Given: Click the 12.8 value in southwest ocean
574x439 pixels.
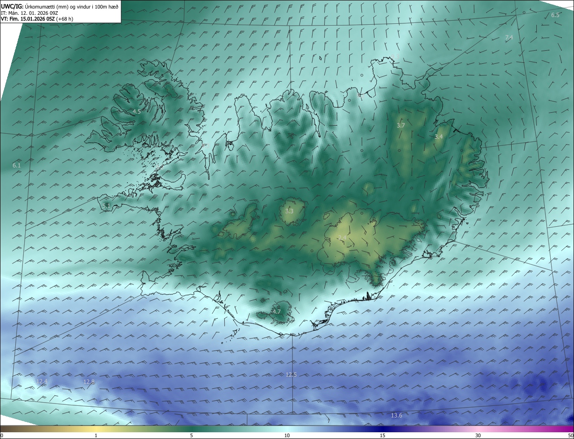Looking at the screenshot, I should point(89,382).
